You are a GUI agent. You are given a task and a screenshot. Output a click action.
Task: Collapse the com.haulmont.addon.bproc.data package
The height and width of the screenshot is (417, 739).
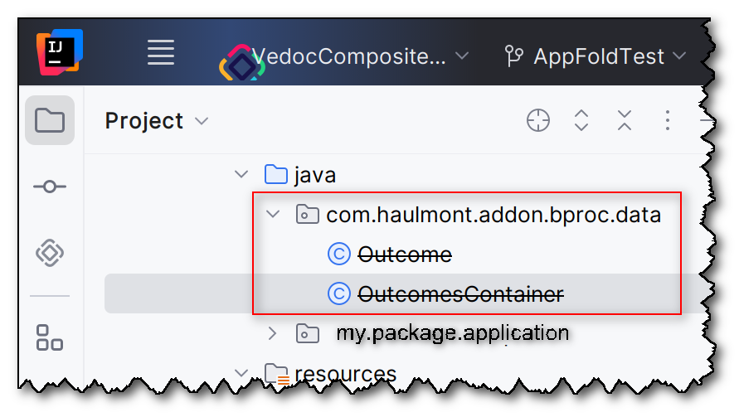(273, 215)
